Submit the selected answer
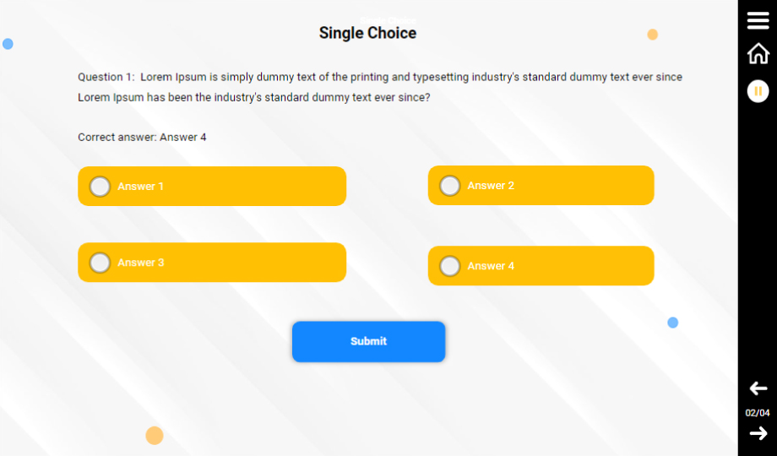The image size is (777, 456). click(368, 341)
